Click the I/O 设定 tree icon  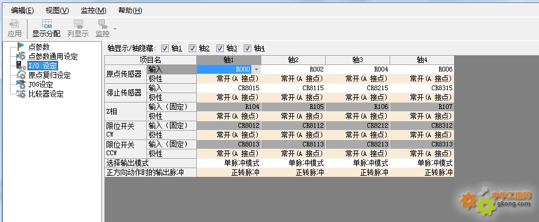(21, 66)
